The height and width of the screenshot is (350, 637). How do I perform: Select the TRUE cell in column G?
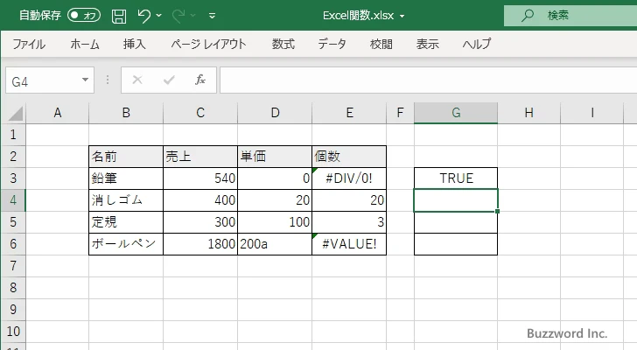pyautogui.click(x=456, y=178)
